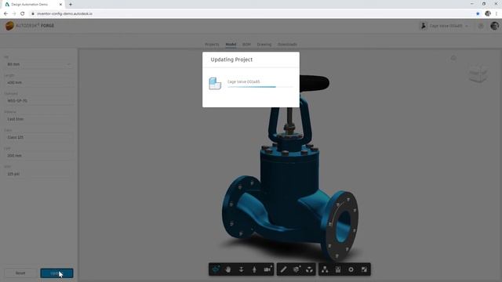502x282 pixels.
Task: Switch to the Drawing tab
Action: (264, 45)
